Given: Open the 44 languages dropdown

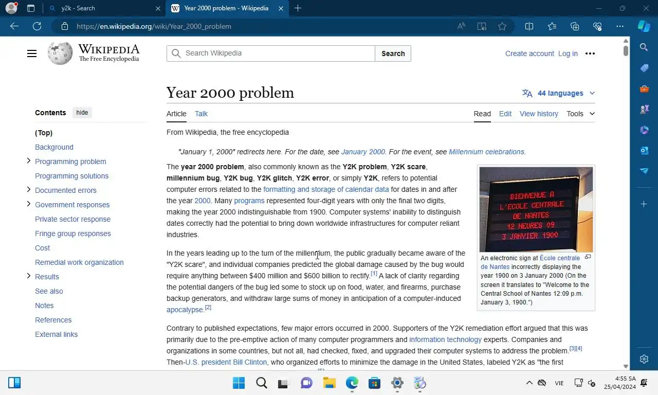Looking at the screenshot, I should tap(558, 93).
